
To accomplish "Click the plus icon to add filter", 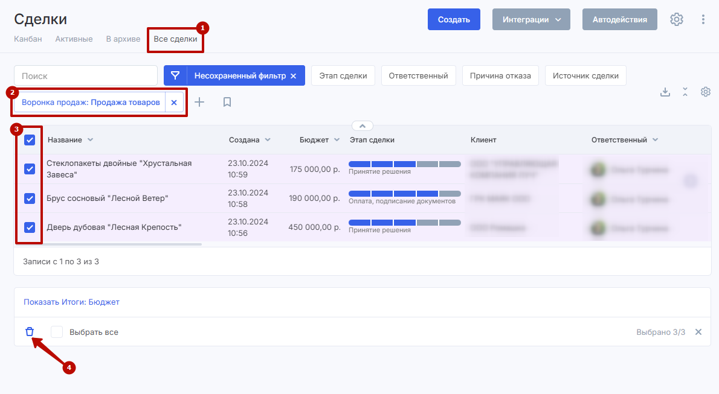I will click(199, 103).
